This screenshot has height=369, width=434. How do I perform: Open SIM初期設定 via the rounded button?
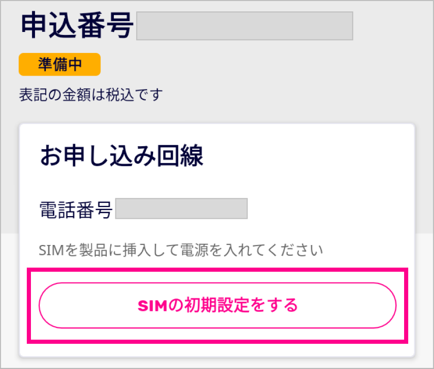218,305
